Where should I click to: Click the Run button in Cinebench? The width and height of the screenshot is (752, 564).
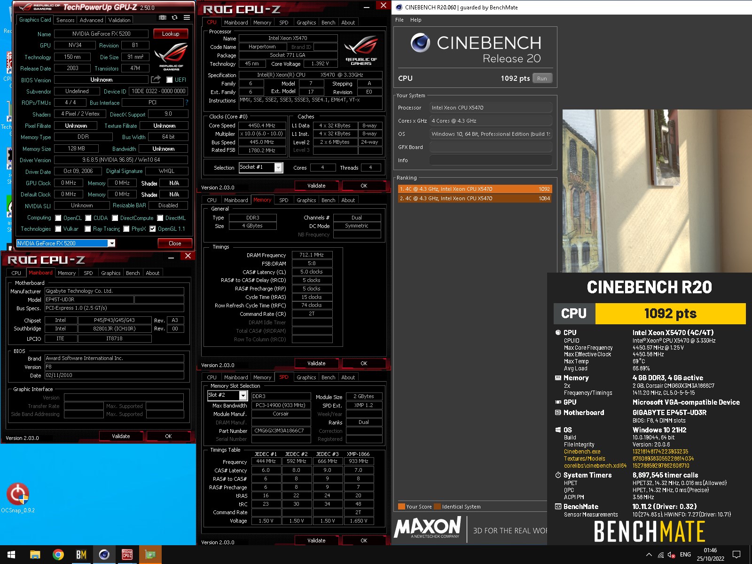click(x=542, y=78)
